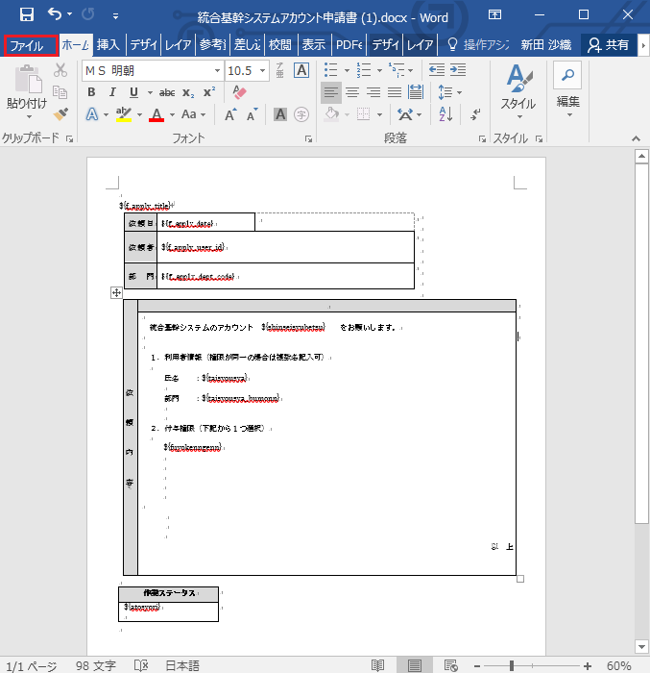Viewport: 650px width, 673px height.
Task: Open the undo history dropdown arrow
Action: pyautogui.click(x=69, y=14)
